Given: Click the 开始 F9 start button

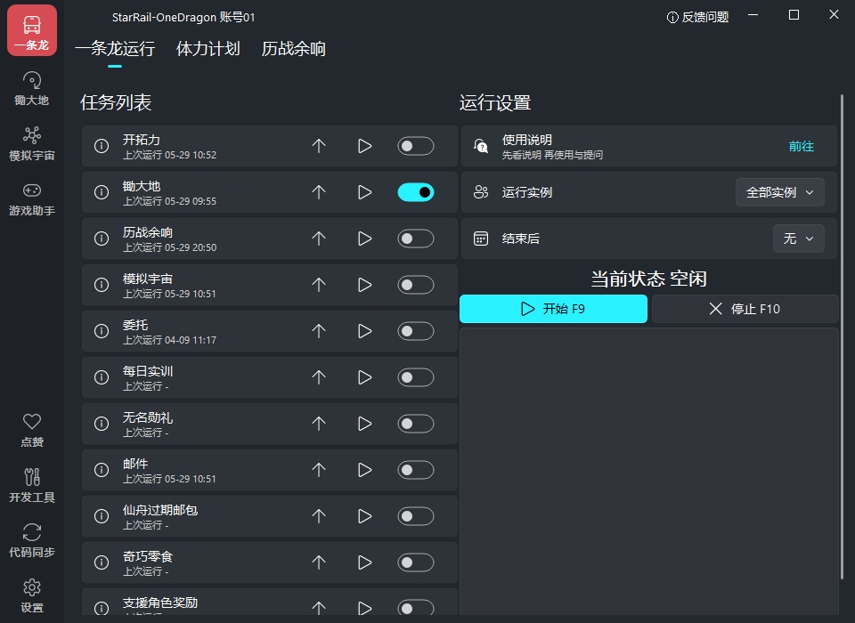Looking at the screenshot, I should coord(553,308).
